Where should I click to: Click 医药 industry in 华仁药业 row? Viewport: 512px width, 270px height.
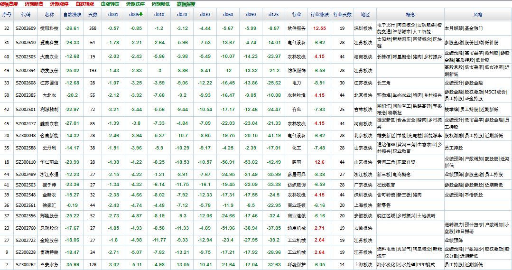pyautogui.click(x=297, y=162)
